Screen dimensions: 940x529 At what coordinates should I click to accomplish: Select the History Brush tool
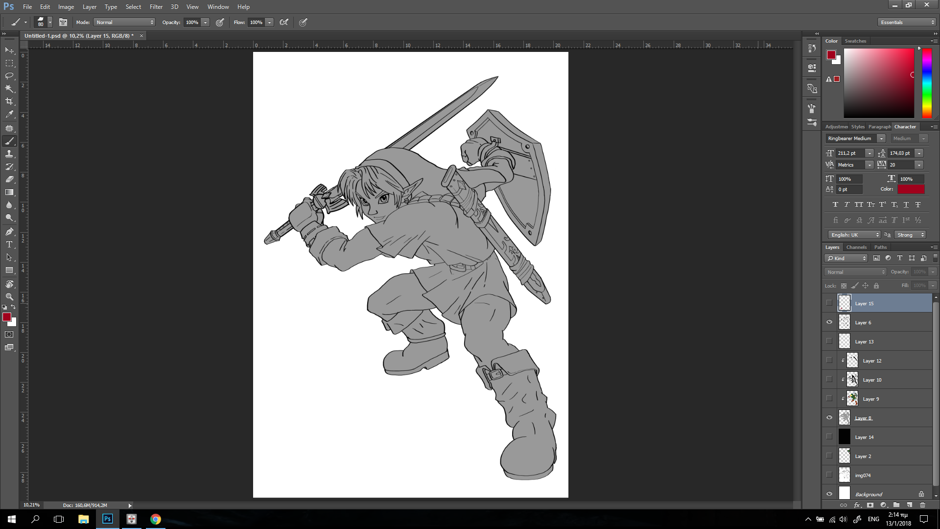click(x=9, y=167)
